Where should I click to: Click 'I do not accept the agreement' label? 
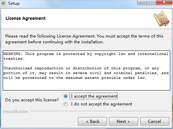point(102,104)
